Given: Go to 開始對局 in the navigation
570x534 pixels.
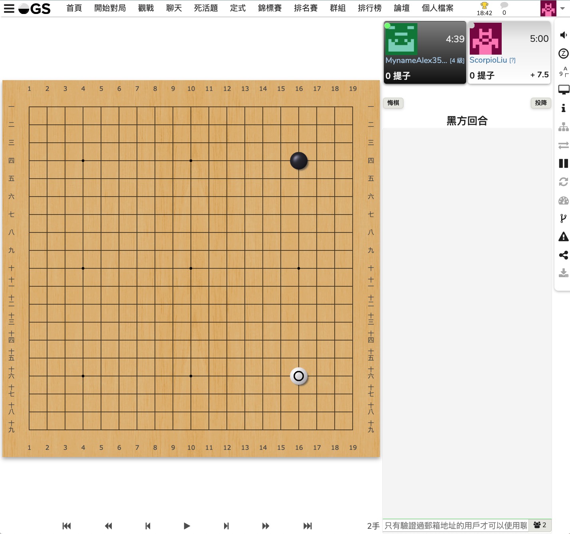Looking at the screenshot, I should (110, 8).
